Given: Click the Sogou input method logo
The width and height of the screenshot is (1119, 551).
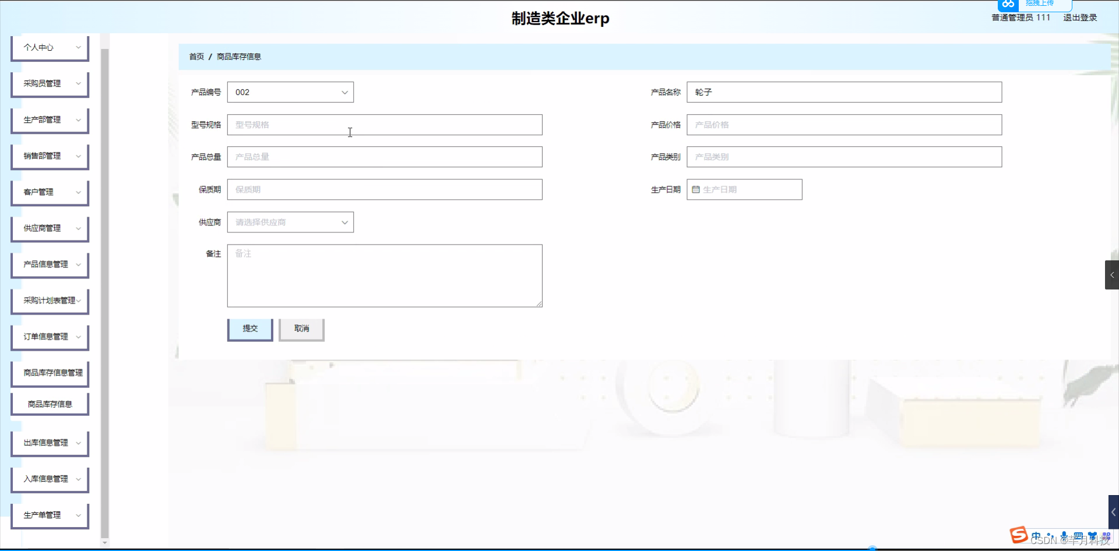Looking at the screenshot, I should [x=1019, y=536].
